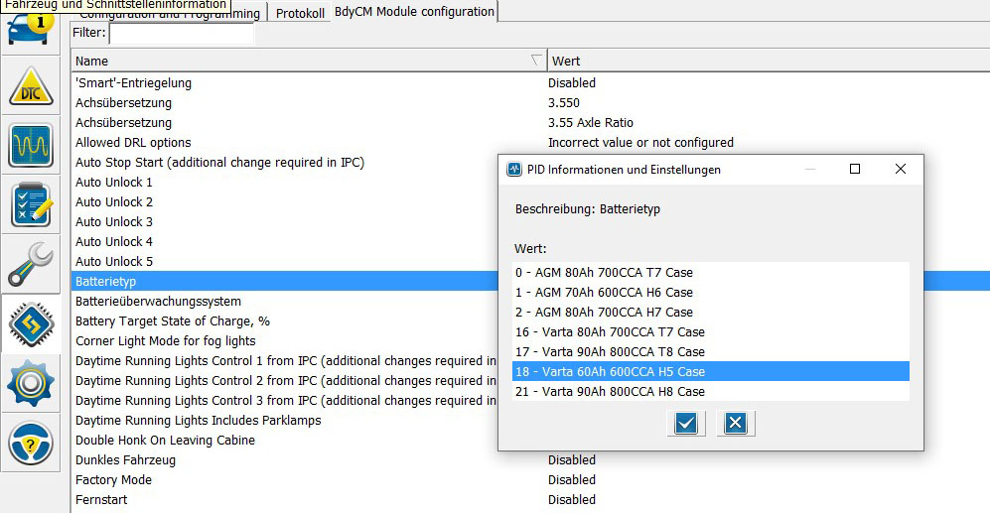Image resolution: width=990 pixels, height=513 pixels.
Task: Open the gear settings section
Action: [x=31, y=383]
